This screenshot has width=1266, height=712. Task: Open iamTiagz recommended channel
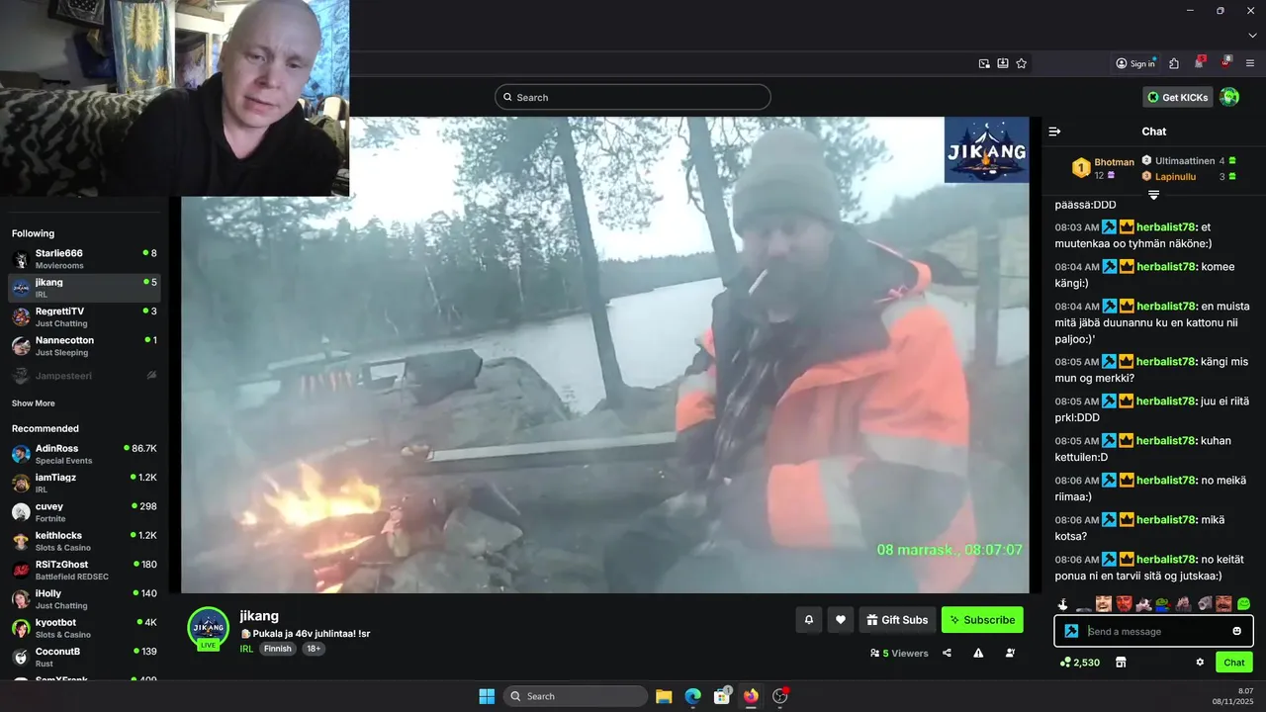point(84,483)
